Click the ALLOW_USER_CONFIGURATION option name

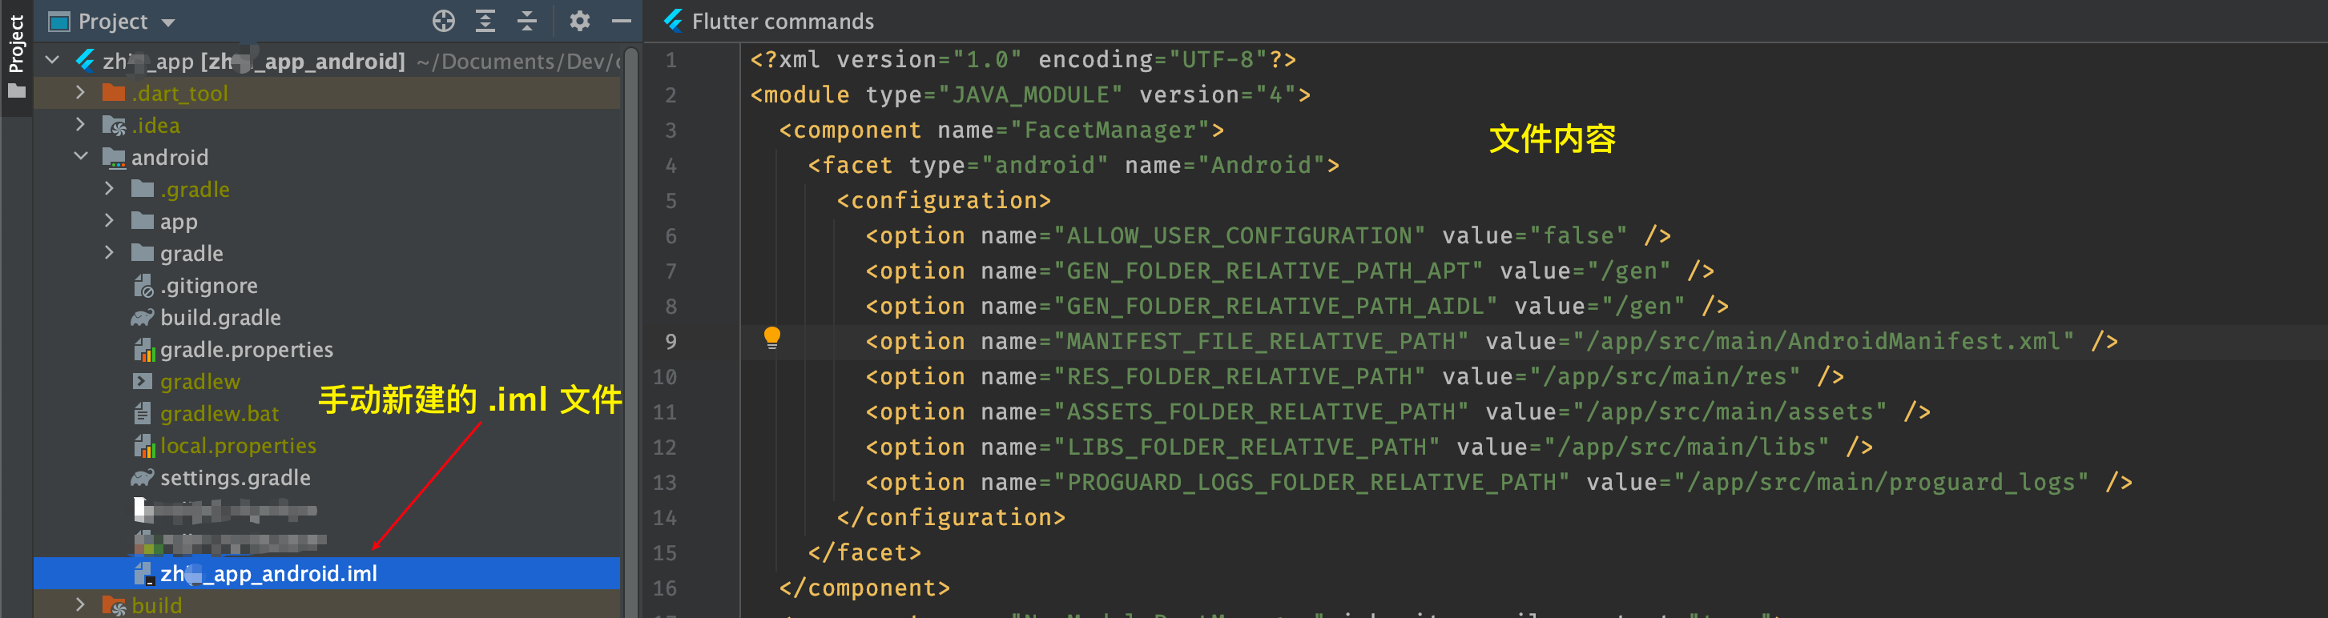(x=1240, y=236)
